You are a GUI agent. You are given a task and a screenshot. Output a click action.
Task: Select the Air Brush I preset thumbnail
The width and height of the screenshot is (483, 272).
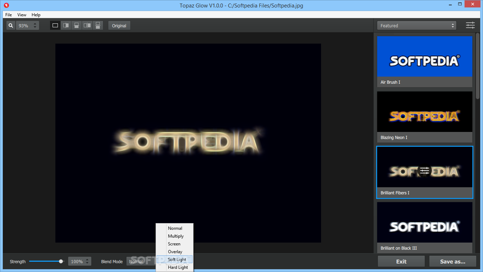425,56
